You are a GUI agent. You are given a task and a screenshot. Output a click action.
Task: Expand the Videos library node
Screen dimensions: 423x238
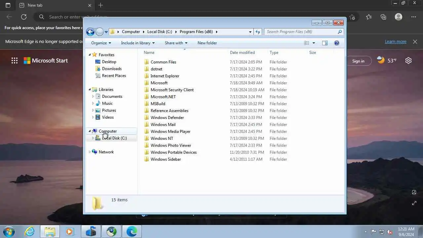(93, 117)
